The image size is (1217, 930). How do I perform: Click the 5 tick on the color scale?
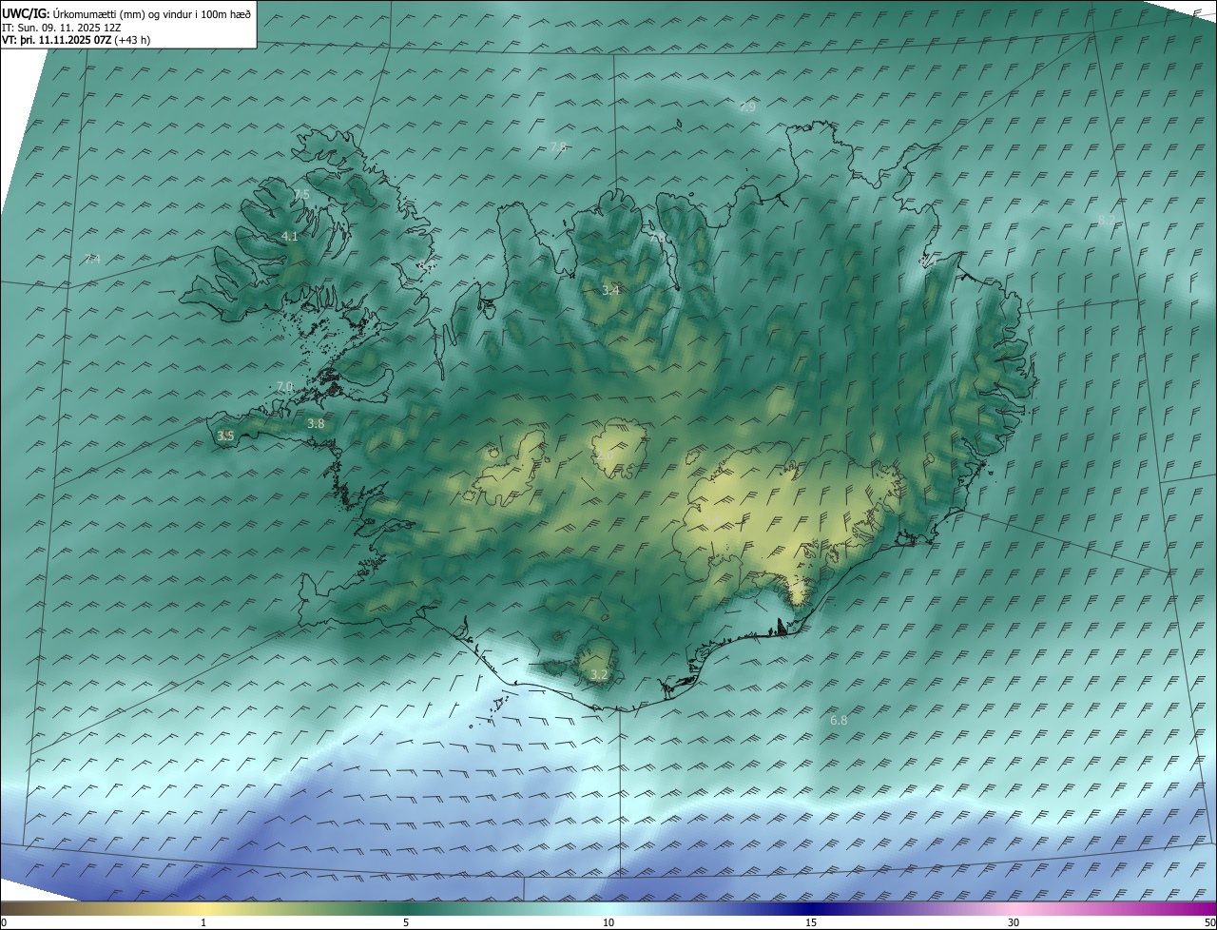(x=406, y=922)
